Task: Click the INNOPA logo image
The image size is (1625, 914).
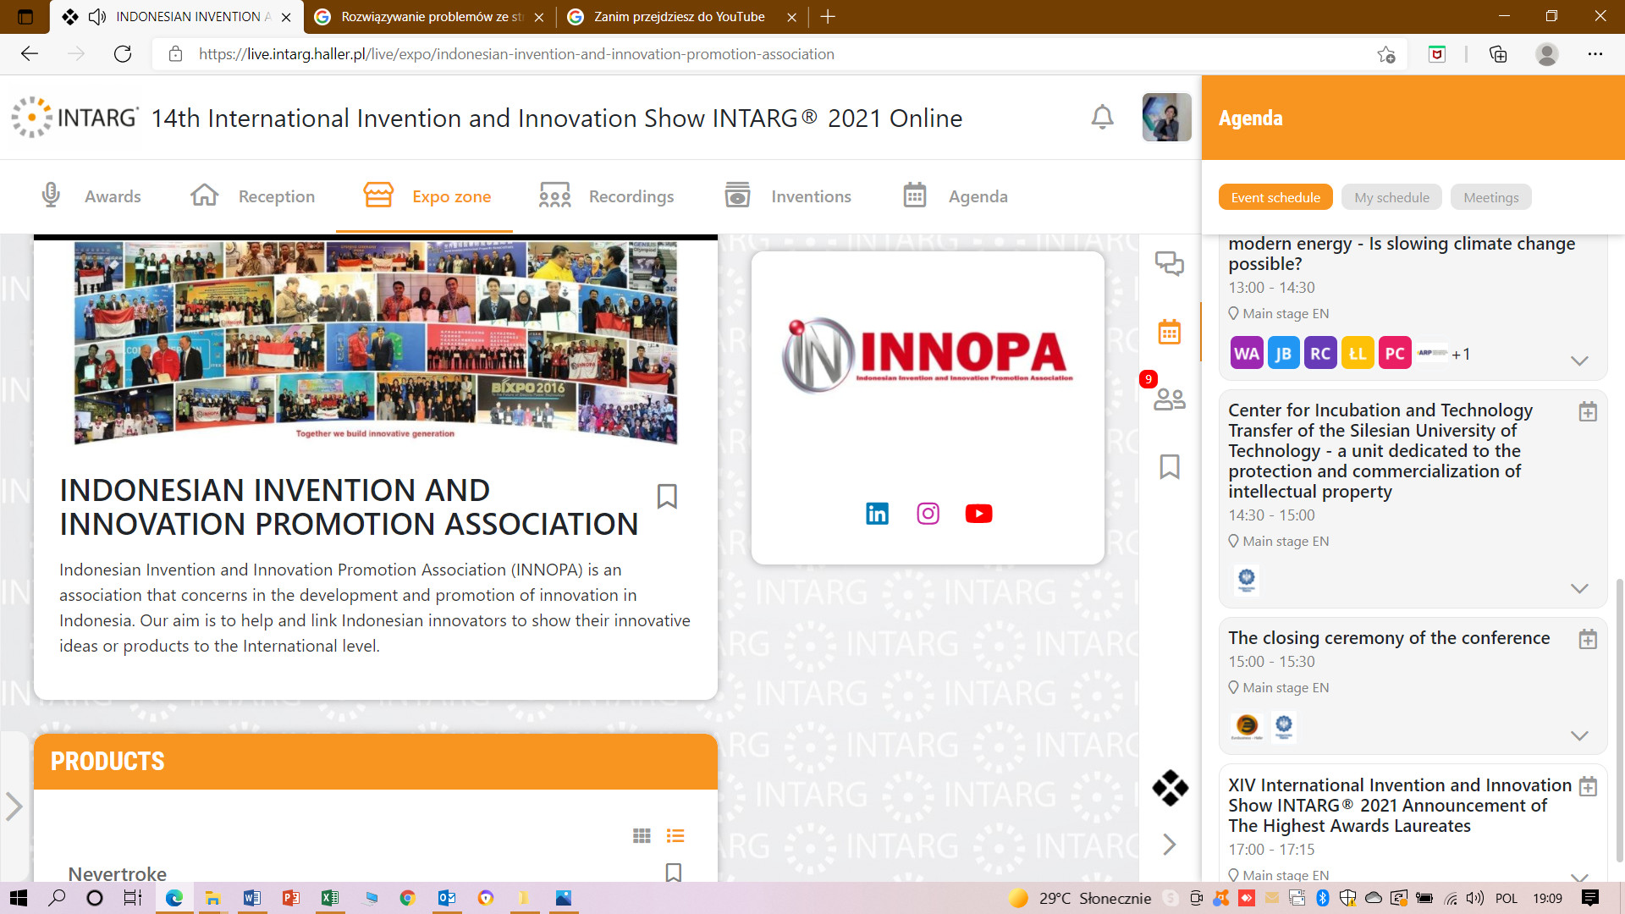Action: (x=928, y=355)
